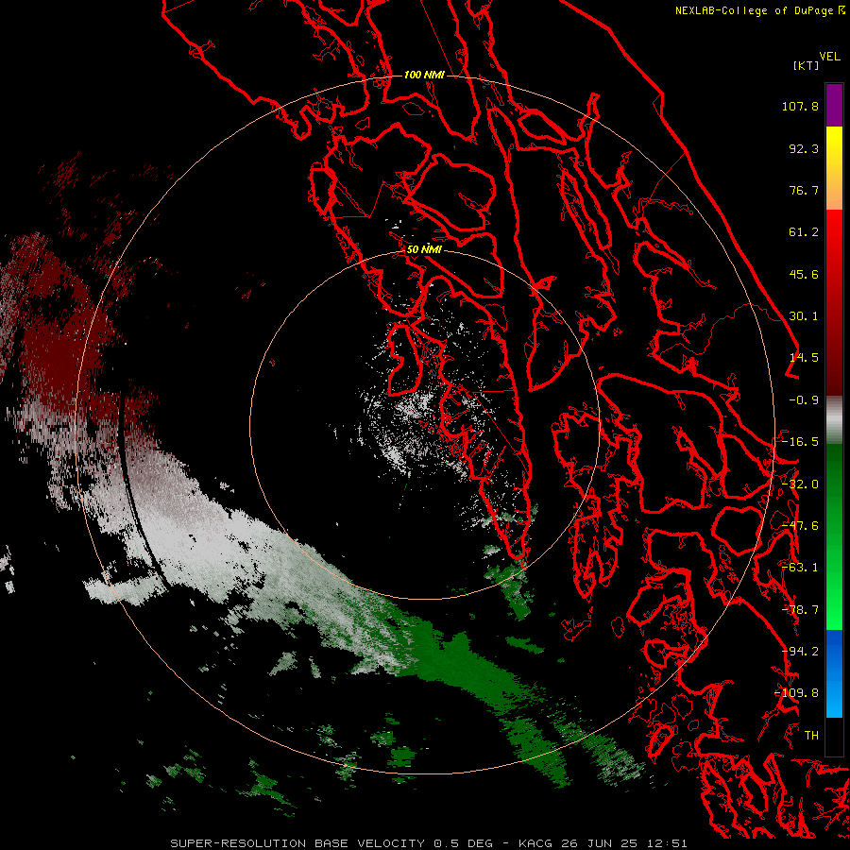Click the 61.2 legend value
Screen dimensions: 850x850
[x=804, y=232]
